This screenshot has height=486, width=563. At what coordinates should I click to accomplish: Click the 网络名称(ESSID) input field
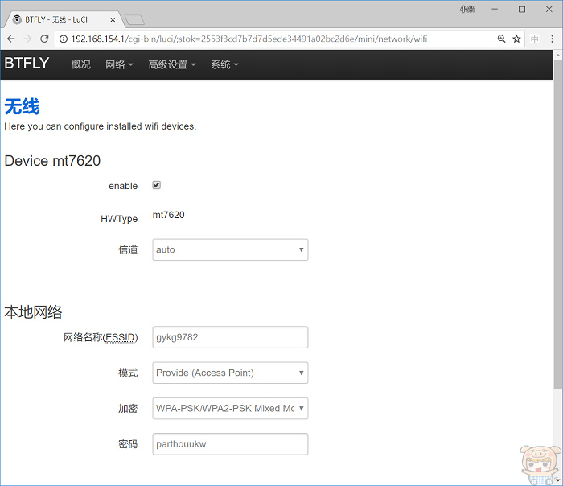[x=230, y=337]
